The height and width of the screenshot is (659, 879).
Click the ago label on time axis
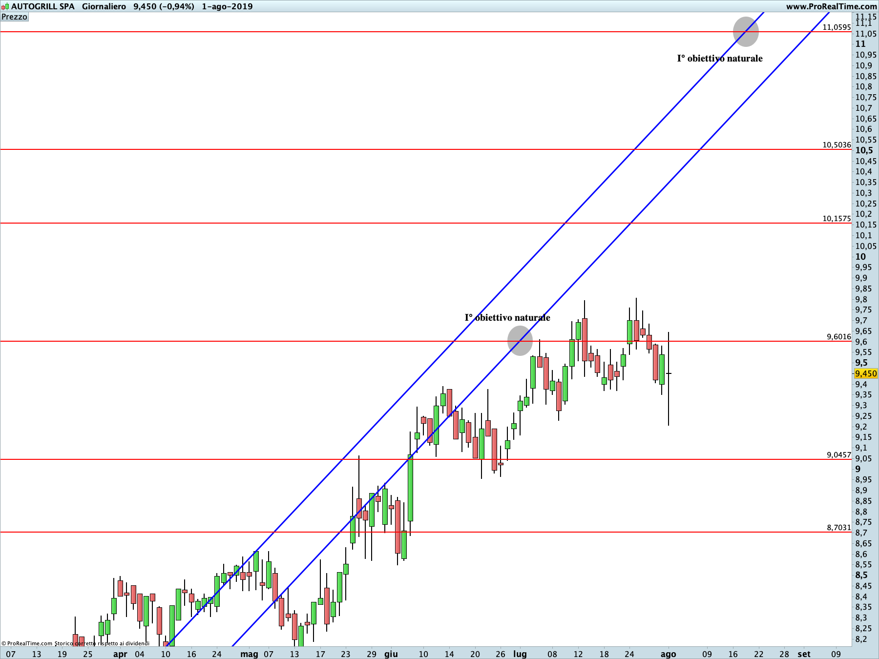pos(669,654)
